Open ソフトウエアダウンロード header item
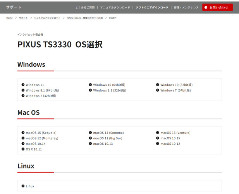 coord(152,7)
